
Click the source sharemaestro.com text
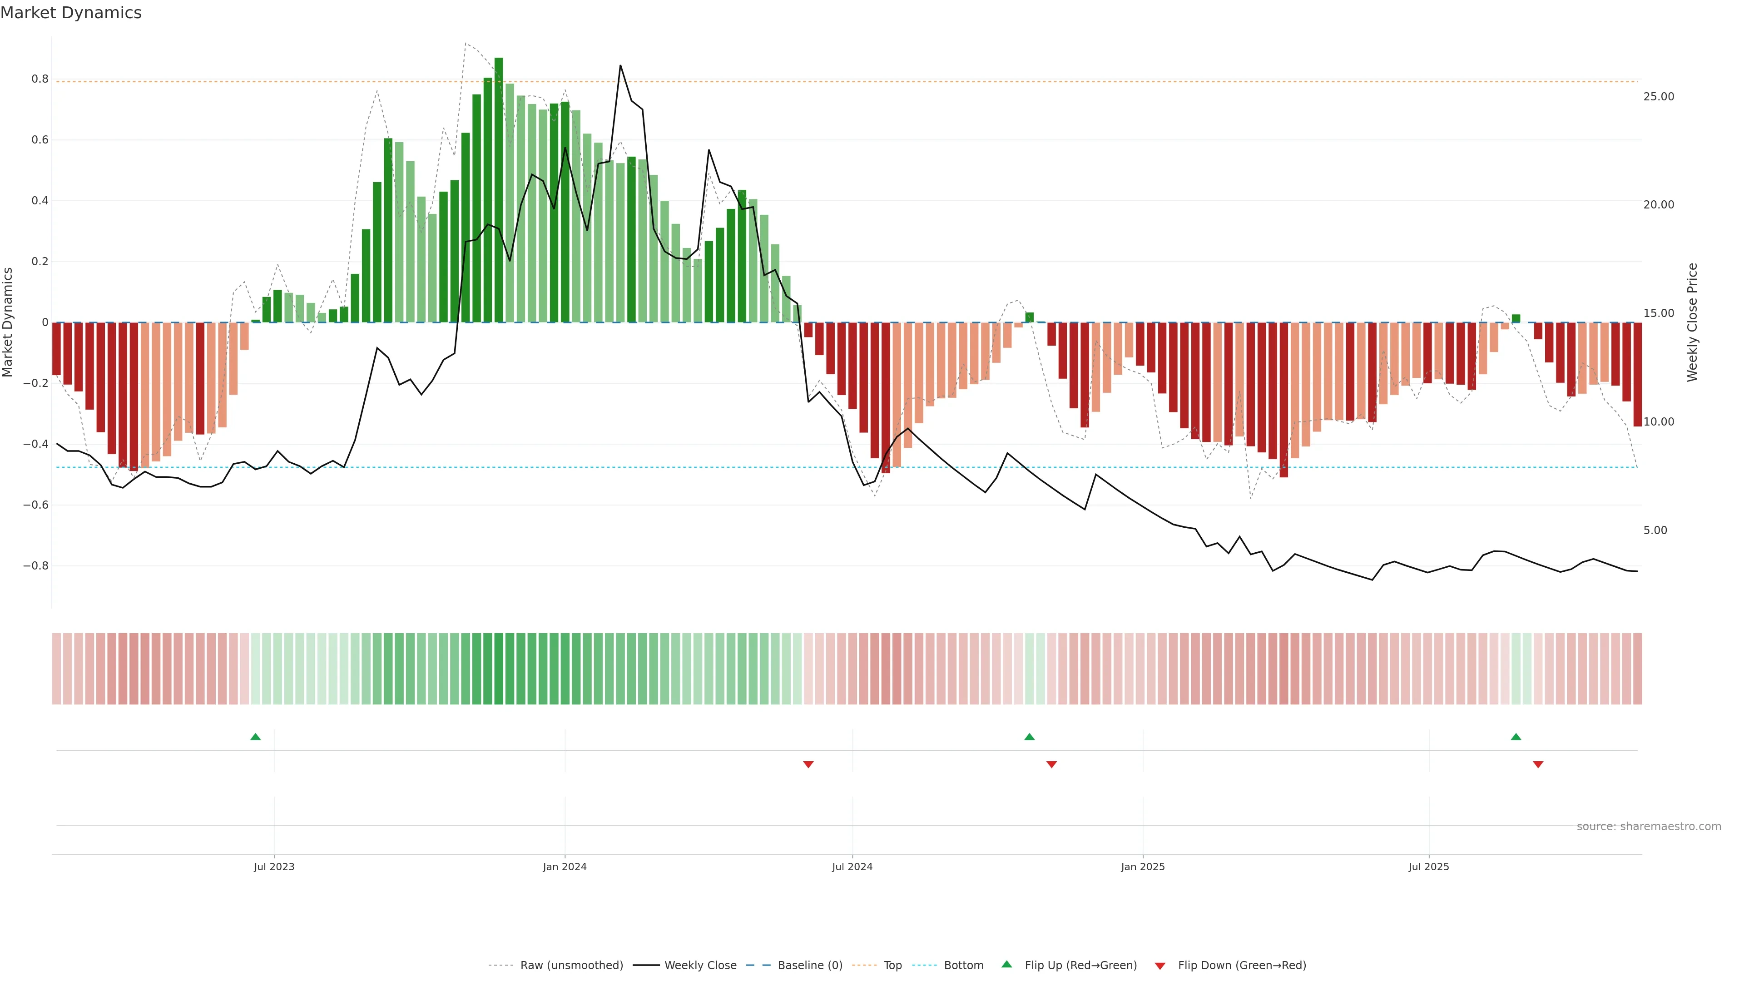[x=1649, y=827]
